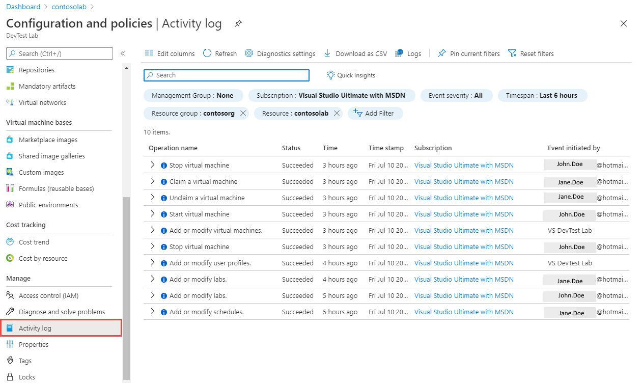Remove the contosorg resource group filter
This screenshot has height=383, width=642.
tap(243, 113)
